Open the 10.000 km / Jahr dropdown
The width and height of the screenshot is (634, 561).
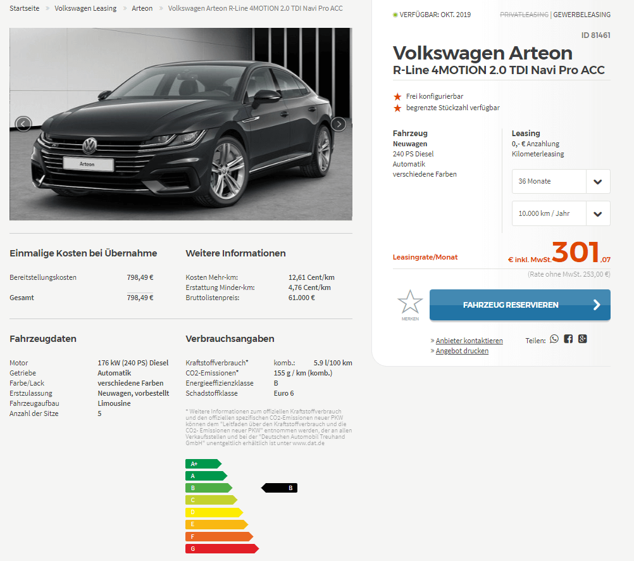[x=561, y=213]
